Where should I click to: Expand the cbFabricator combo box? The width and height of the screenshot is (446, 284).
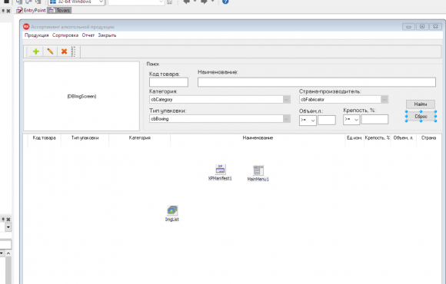click(x=384, y=100)
